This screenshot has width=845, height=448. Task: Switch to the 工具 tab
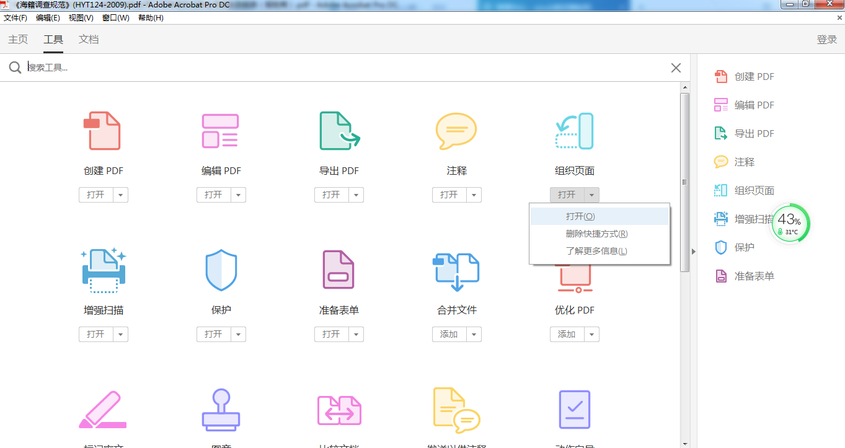[x=53, y=40]
